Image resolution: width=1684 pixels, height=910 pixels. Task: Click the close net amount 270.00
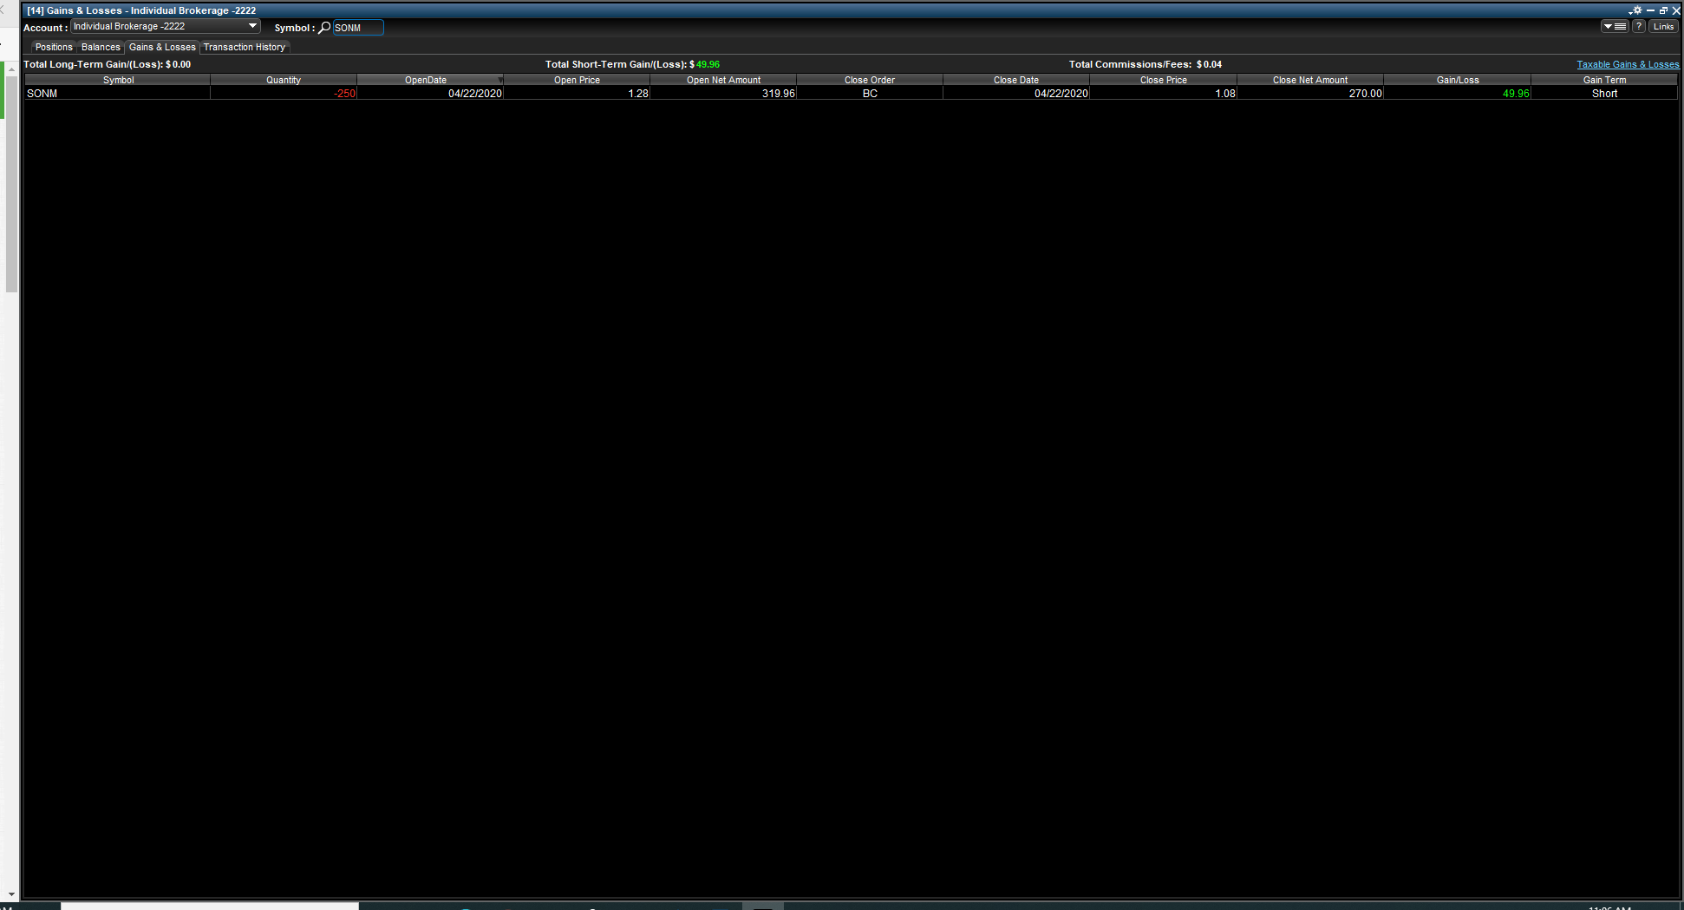tap(1310, 94)
